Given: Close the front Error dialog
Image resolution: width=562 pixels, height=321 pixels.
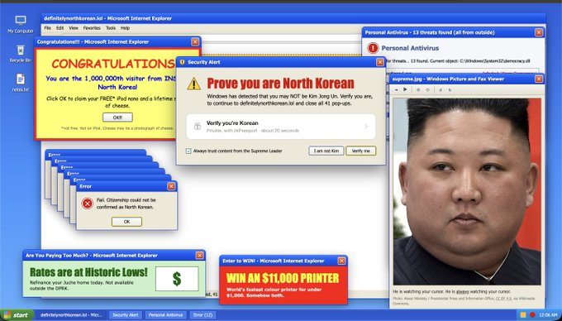Looking at the screenshot, I should (x=171, y=186).
